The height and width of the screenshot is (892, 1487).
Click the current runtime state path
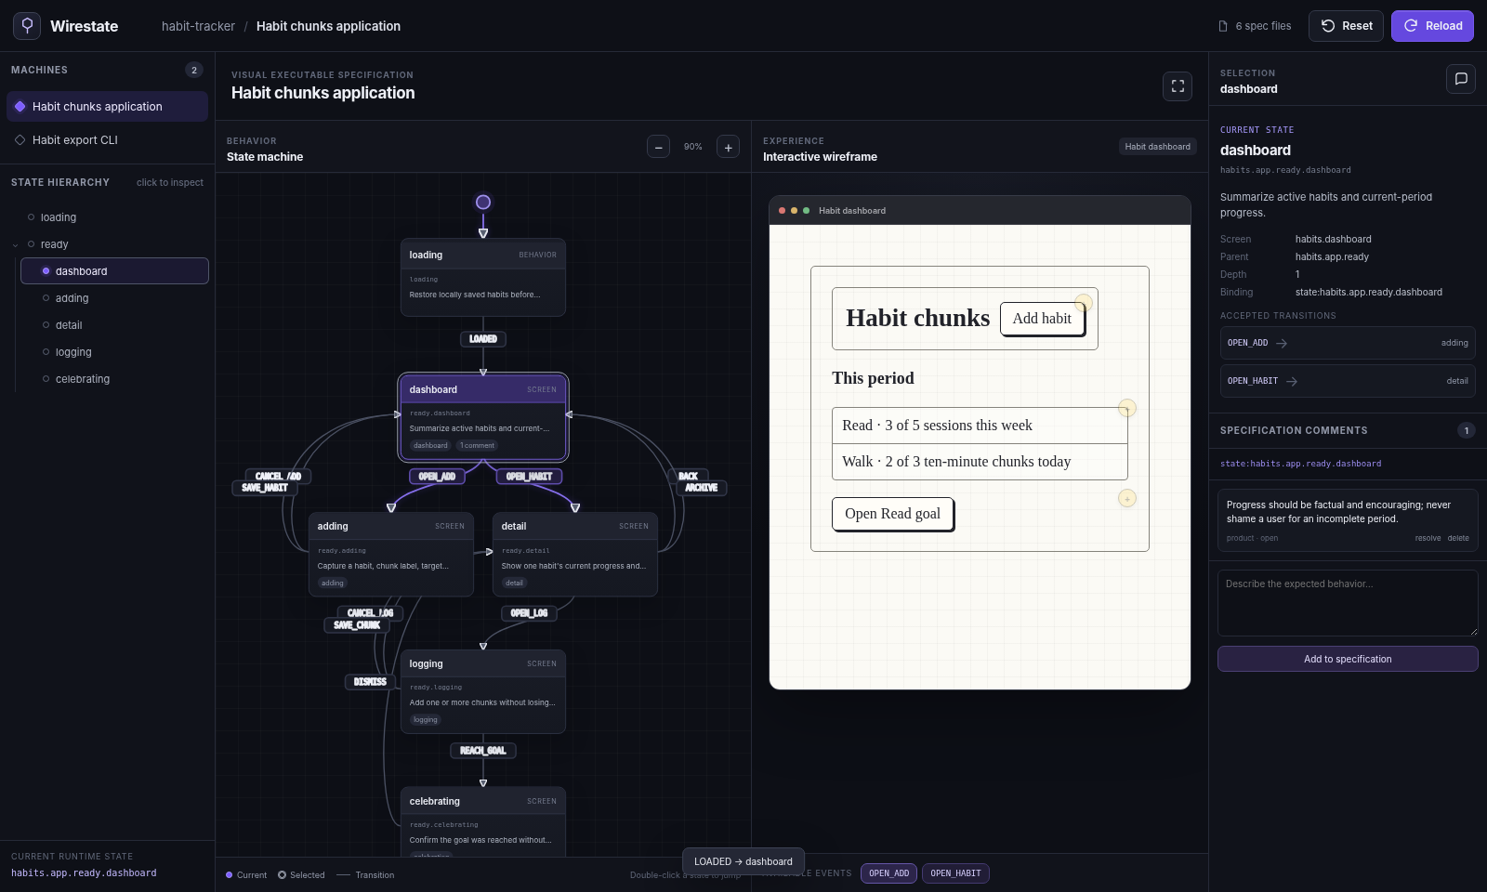click(x=84, y=873)
